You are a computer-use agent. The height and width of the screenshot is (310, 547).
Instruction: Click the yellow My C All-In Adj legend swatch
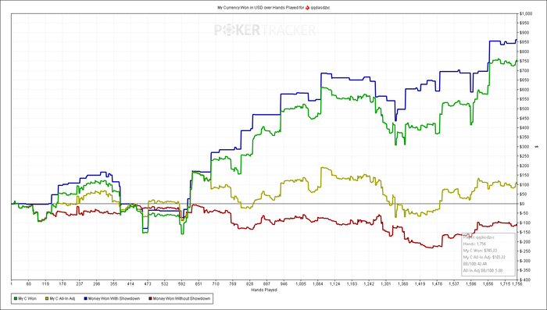click(x=47, y=299)
